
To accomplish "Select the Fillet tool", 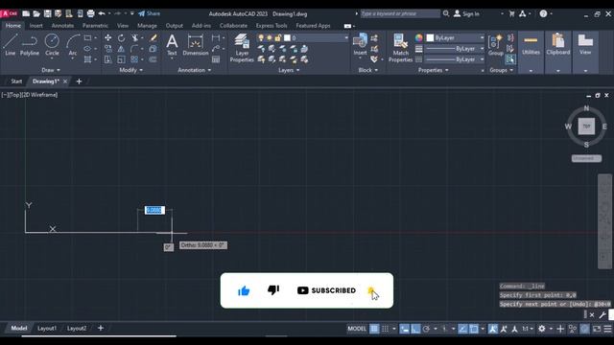I will 134,49.
